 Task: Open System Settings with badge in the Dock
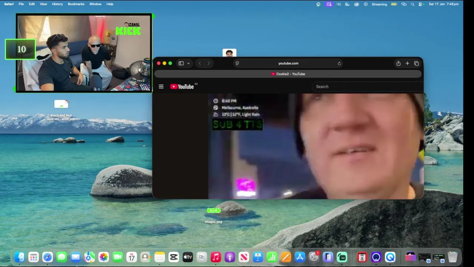point(314,257)
